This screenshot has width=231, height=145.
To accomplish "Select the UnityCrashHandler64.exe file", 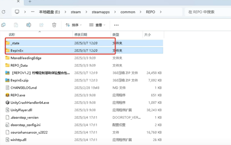I will pyautogui.click(x=30, y=102).
